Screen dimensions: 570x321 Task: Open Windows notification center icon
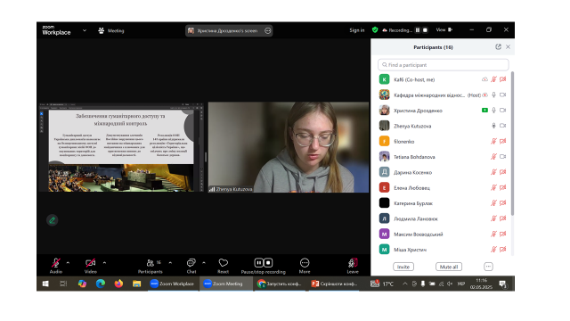502,284
